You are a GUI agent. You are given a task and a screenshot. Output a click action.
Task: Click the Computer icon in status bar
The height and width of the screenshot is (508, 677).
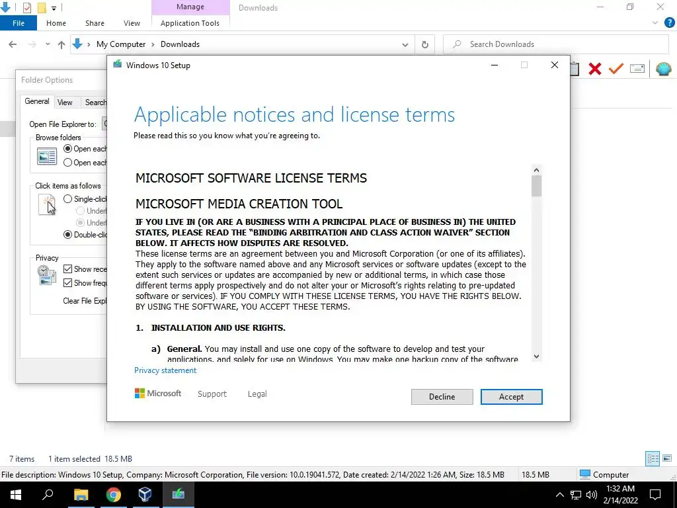[585, 474]
